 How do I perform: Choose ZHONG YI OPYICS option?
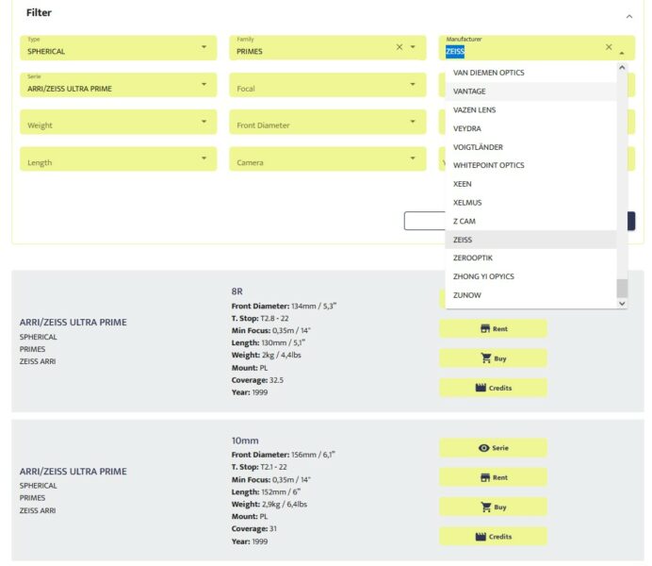(530, 276)
